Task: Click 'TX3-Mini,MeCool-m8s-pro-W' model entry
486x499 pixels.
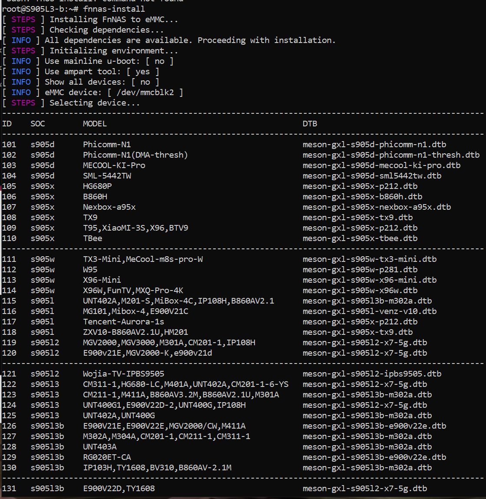Action: pos(142,259)
